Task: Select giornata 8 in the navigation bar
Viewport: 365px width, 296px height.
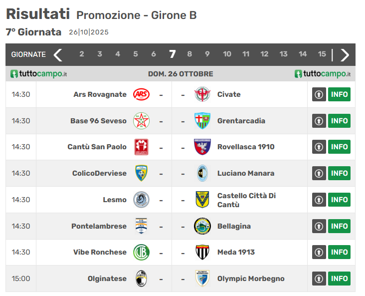Action: [x=189, y=54]
